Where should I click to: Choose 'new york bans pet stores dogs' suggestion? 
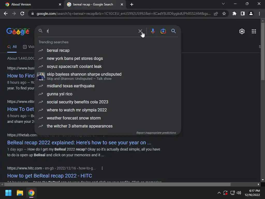click(x=108, y=58)
